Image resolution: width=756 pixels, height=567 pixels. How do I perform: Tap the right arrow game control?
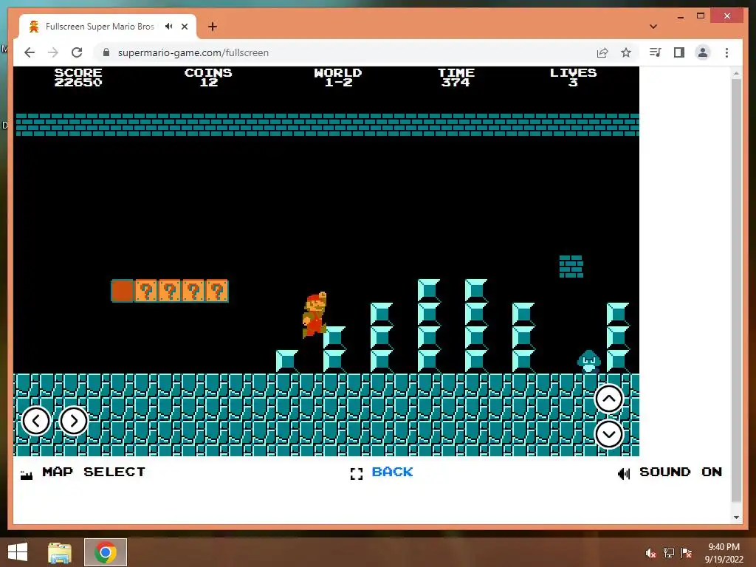tap(74, 421)
